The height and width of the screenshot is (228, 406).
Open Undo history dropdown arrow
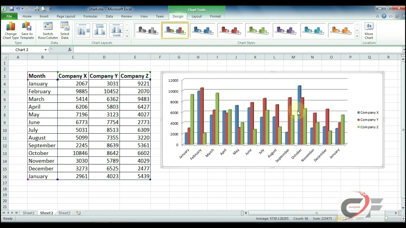pos(22,9)
